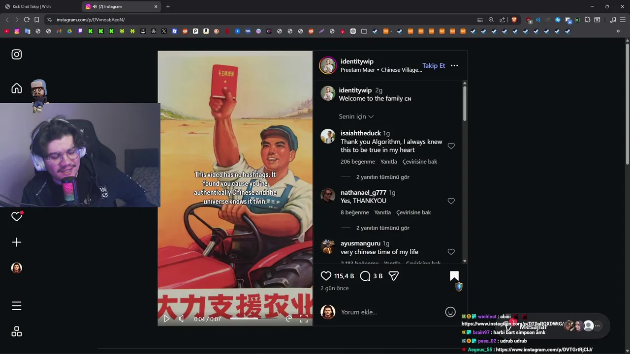Image resolution: width=630 pixels, height=354 pixels.
Task: Click the address bar URL
Action: 91,20
